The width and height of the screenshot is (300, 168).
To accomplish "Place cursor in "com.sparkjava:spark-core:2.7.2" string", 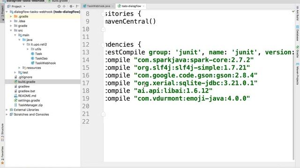I will coord(194,60).
